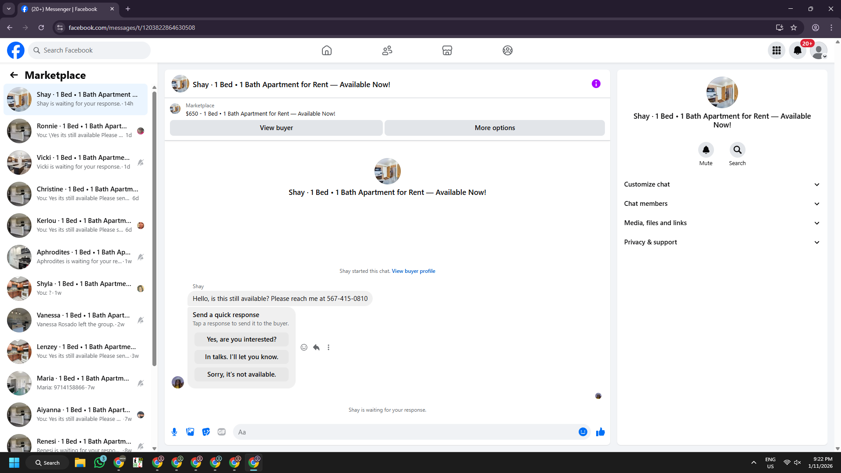Open Aphrodites' apartment chat

[x=76, y=257]
